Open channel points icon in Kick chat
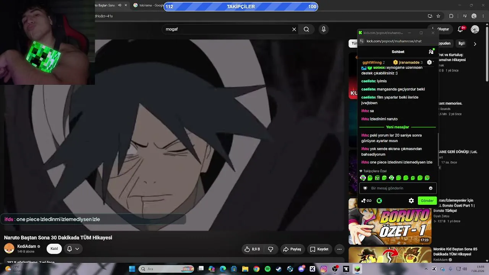489x275 pixels. [366, 201]
